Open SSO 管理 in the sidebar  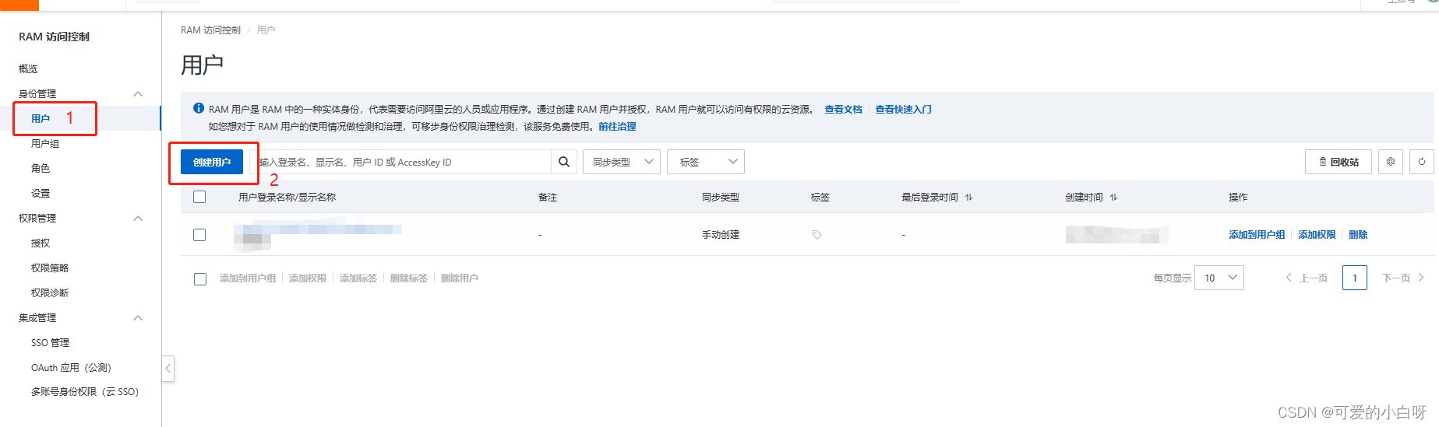pos(51,342)
